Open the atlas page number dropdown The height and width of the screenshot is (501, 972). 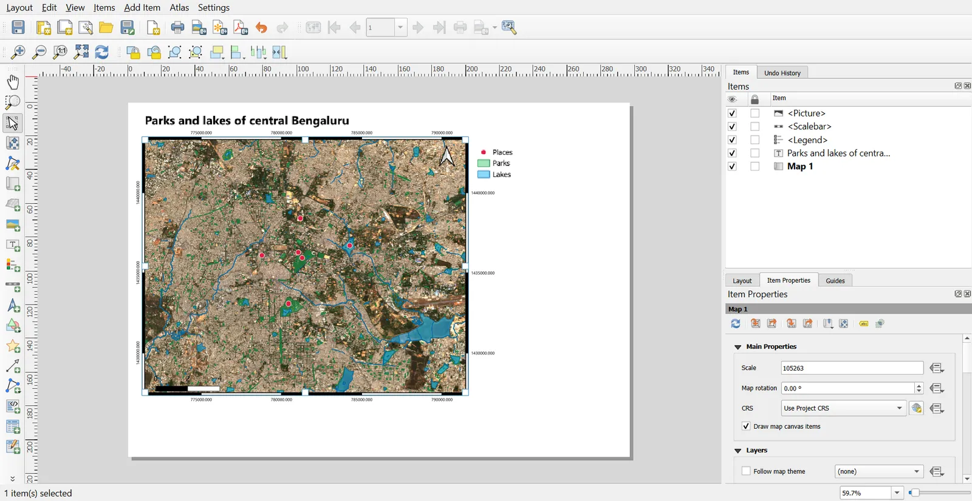(x=400, y=27)
